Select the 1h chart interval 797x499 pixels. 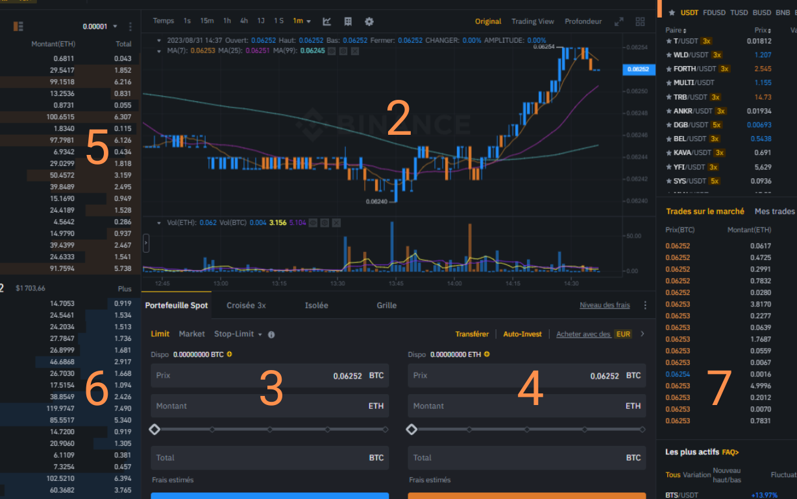pos(227,21)
